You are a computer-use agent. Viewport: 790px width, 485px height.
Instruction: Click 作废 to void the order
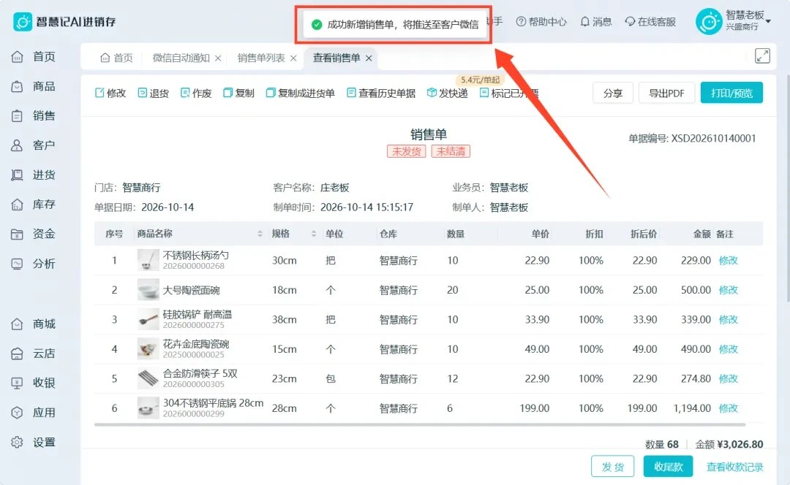coord(196,93)
